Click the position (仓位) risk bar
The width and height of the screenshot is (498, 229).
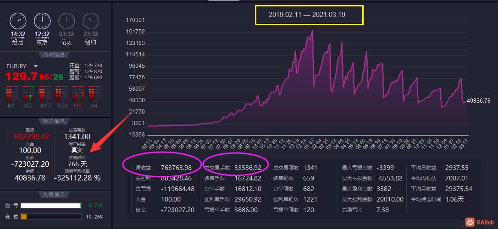pos(50,217)
